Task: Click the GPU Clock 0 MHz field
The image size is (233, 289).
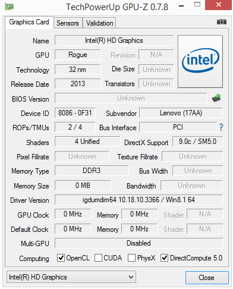Action: click(73, 214)
